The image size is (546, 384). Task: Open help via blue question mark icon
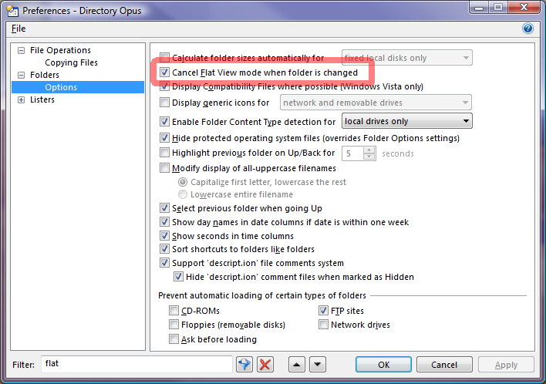528,29
